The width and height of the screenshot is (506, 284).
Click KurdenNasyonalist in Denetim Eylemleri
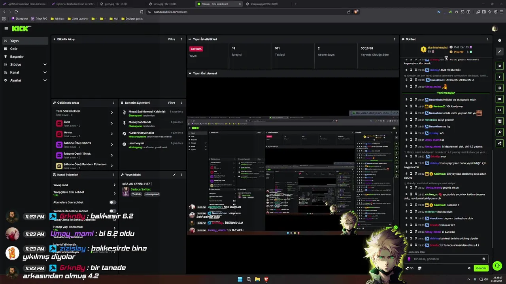[141, 133]
